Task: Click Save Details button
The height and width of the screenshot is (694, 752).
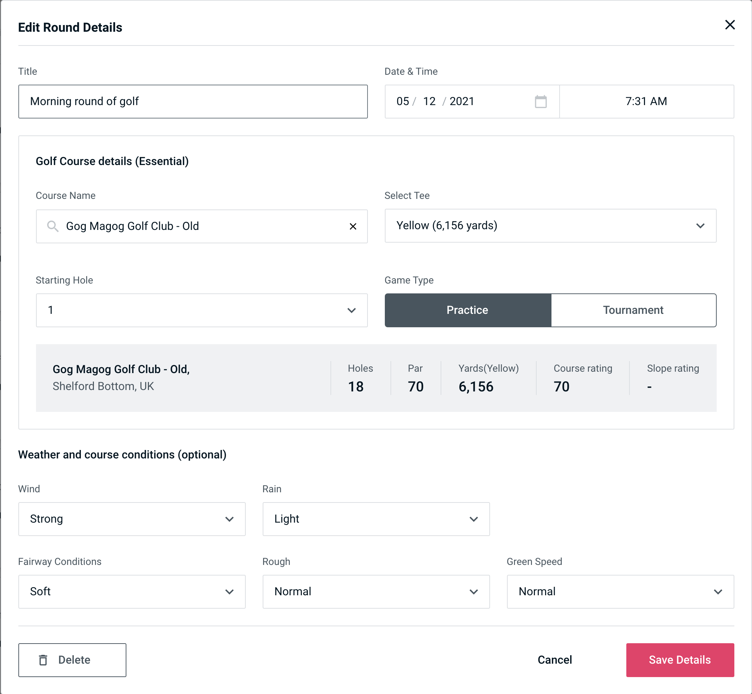Action: pos(679,659)
